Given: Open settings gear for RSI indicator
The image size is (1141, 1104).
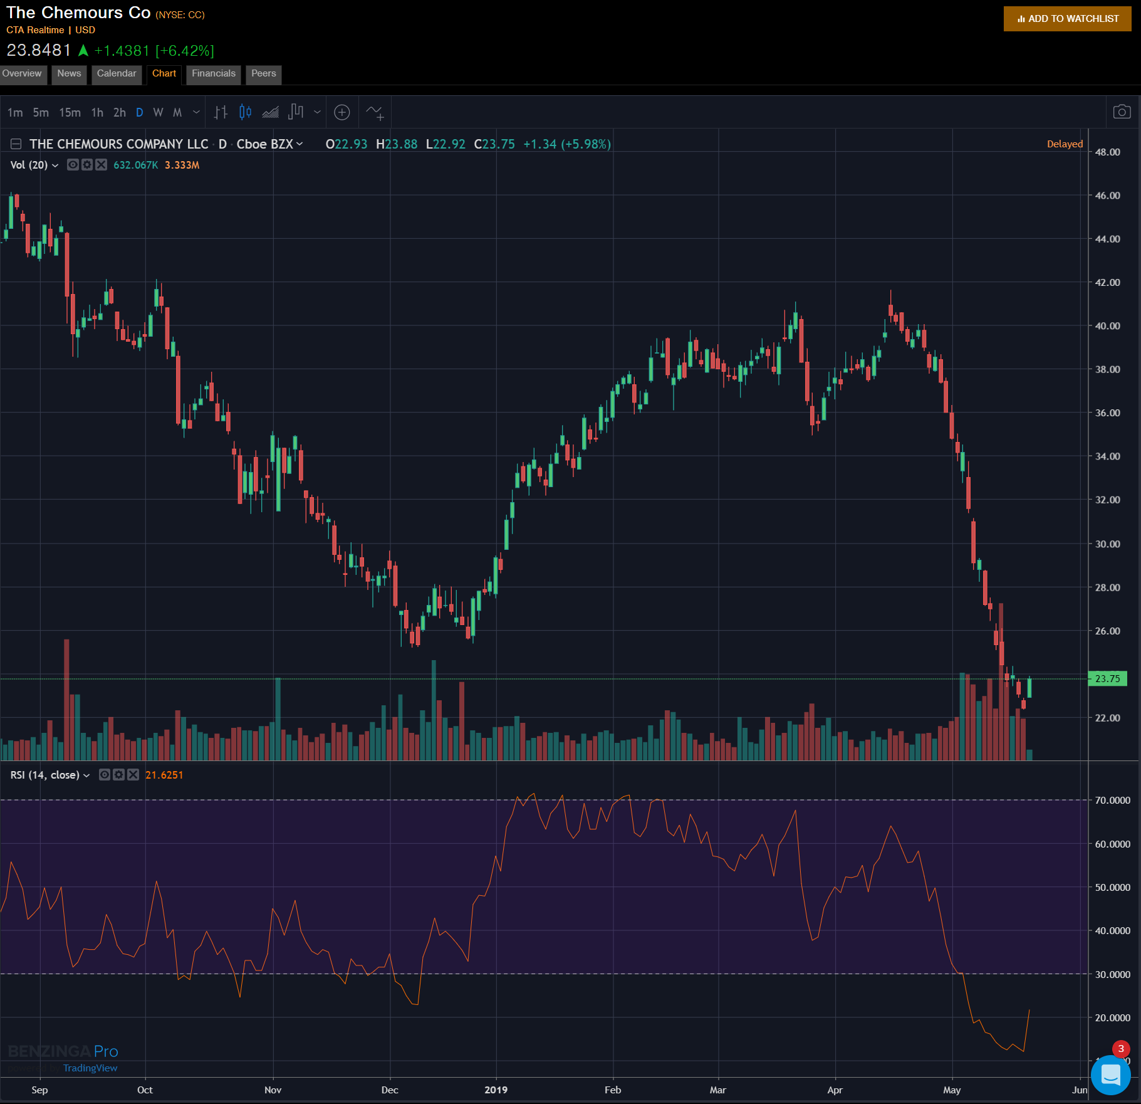Looking at the screenshot, I should tap(118, 775).
